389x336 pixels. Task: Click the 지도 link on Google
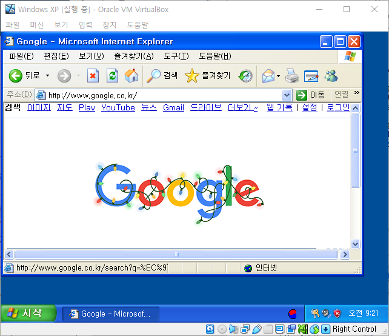[65, 107]
